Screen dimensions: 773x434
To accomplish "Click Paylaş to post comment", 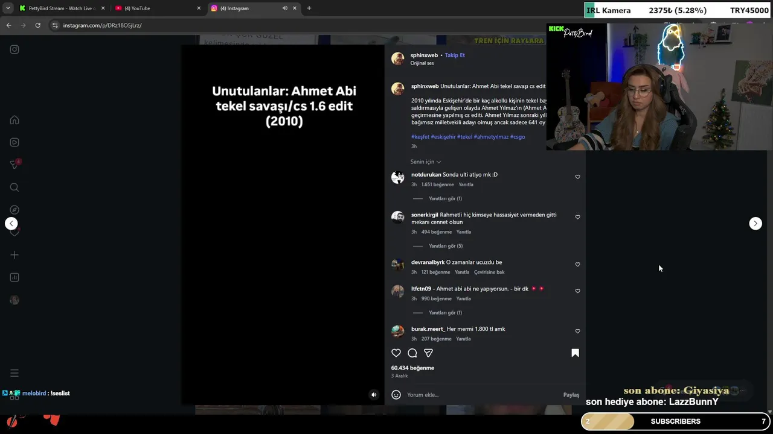I will click(x=571, y=395).
